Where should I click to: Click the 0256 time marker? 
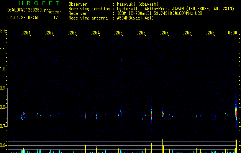[x=141, y=33]
